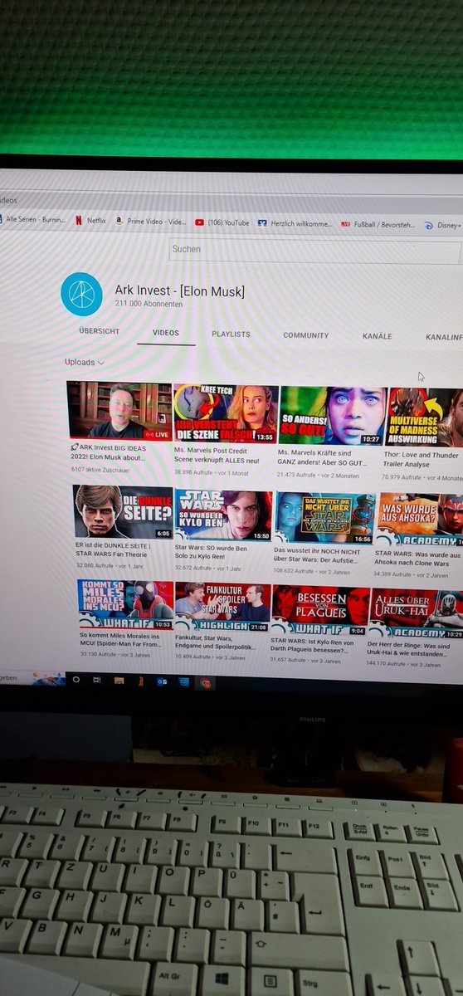
Task: Open the PLAYLISTS tab
Action: pos(231,334)
